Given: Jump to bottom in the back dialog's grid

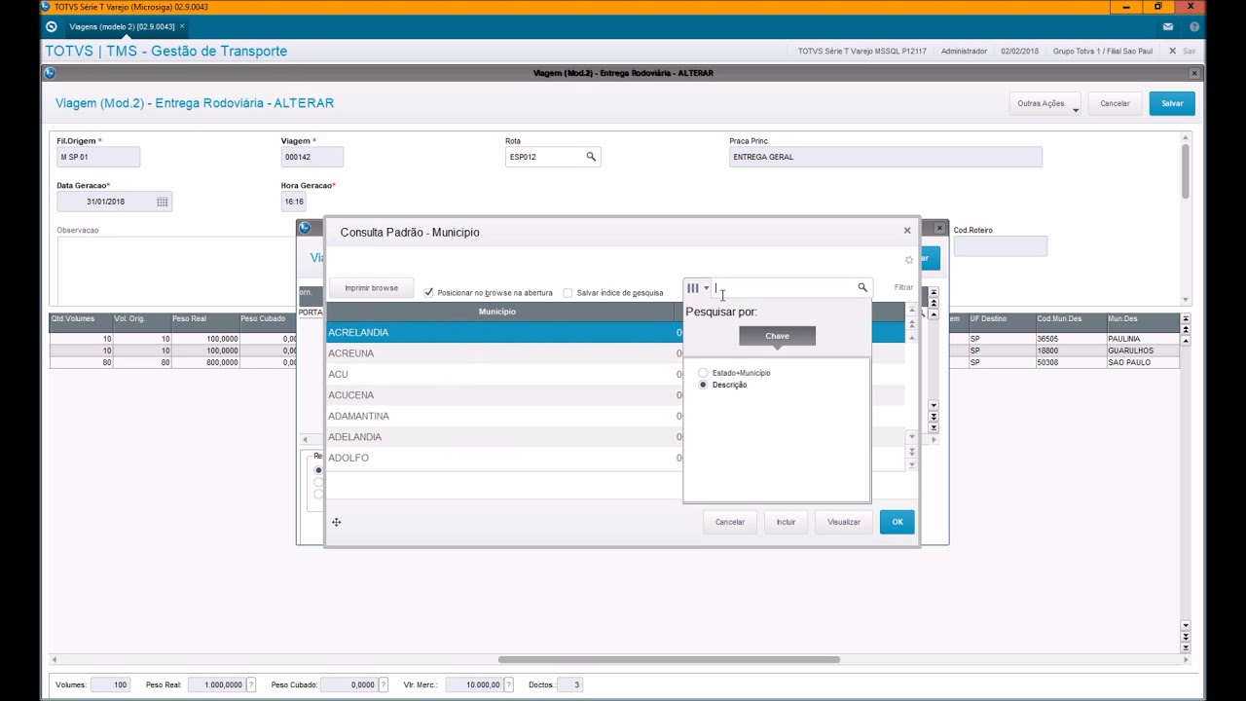Looking at the screenshot, I should (x=934, y=427).
